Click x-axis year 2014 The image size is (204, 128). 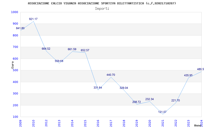click(x=72, y=123)
